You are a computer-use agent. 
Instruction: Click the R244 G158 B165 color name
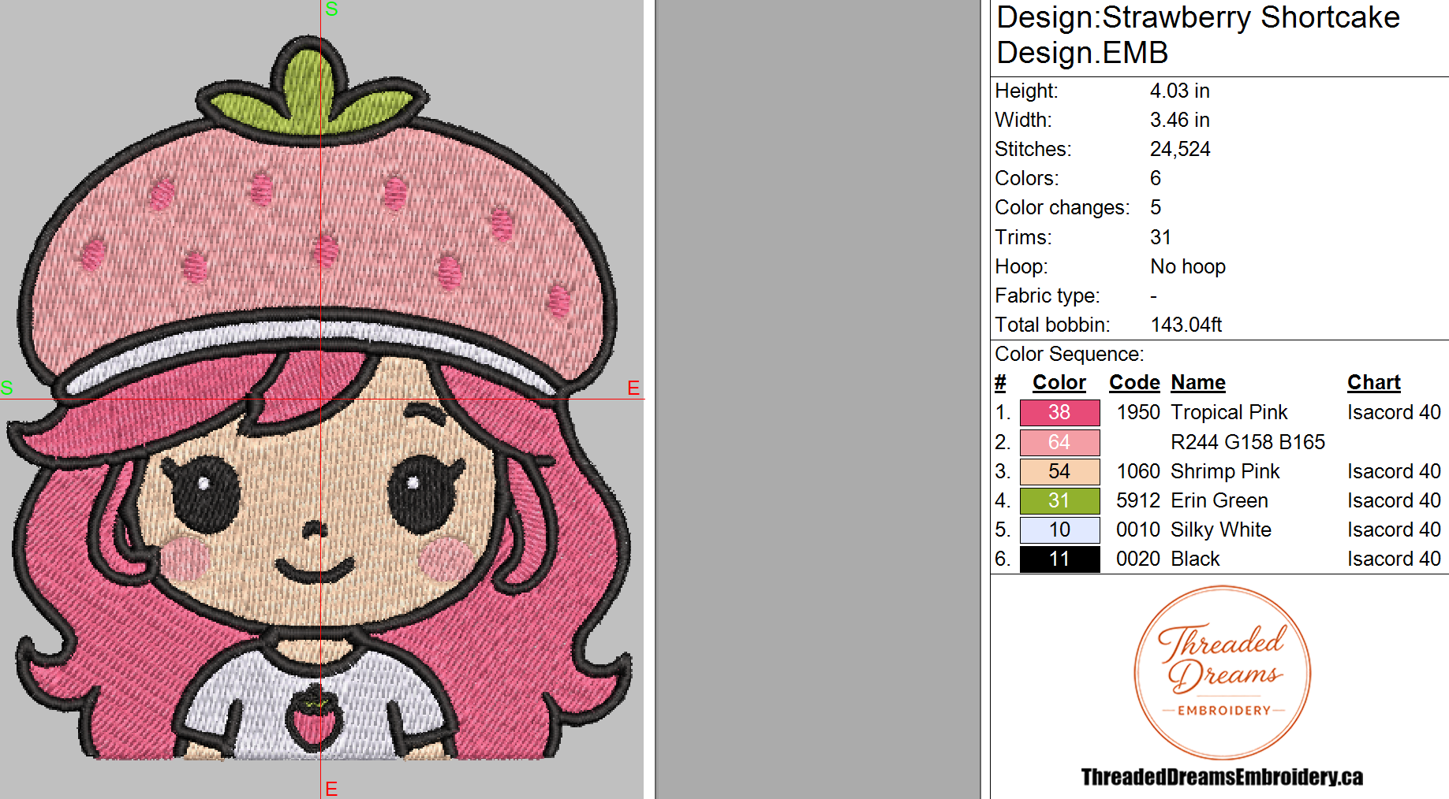[1248, 442]
